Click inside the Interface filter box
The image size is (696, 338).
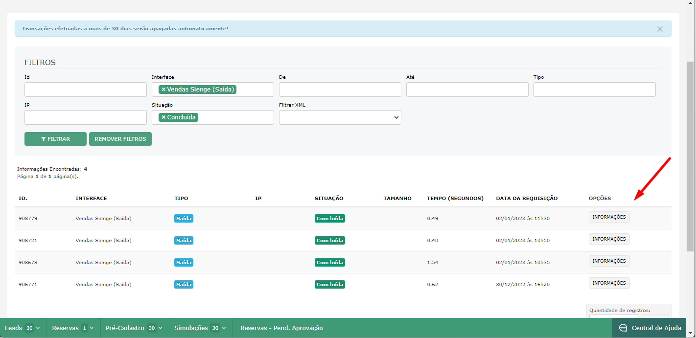213,90
